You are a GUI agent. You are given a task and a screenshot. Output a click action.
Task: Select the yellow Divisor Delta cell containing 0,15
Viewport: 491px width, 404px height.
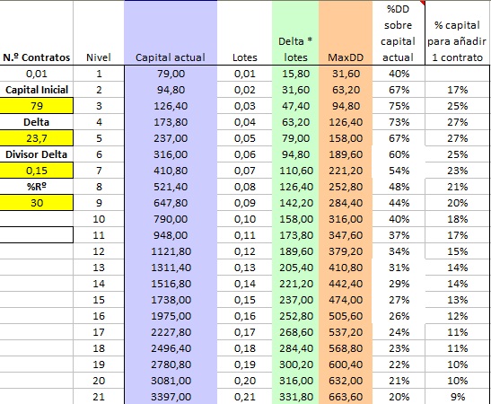[x=36, y=171]
